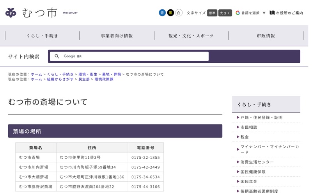Go to 墓地・葬祭 breadcrumb link
This screenshot has height=195, width=312.
[112, 74]
